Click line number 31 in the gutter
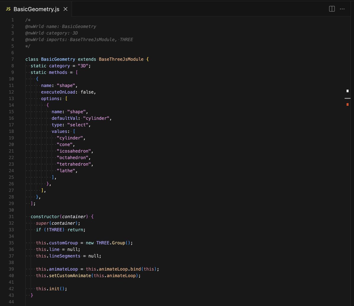354x306 pixels. (x=12, y=217)
